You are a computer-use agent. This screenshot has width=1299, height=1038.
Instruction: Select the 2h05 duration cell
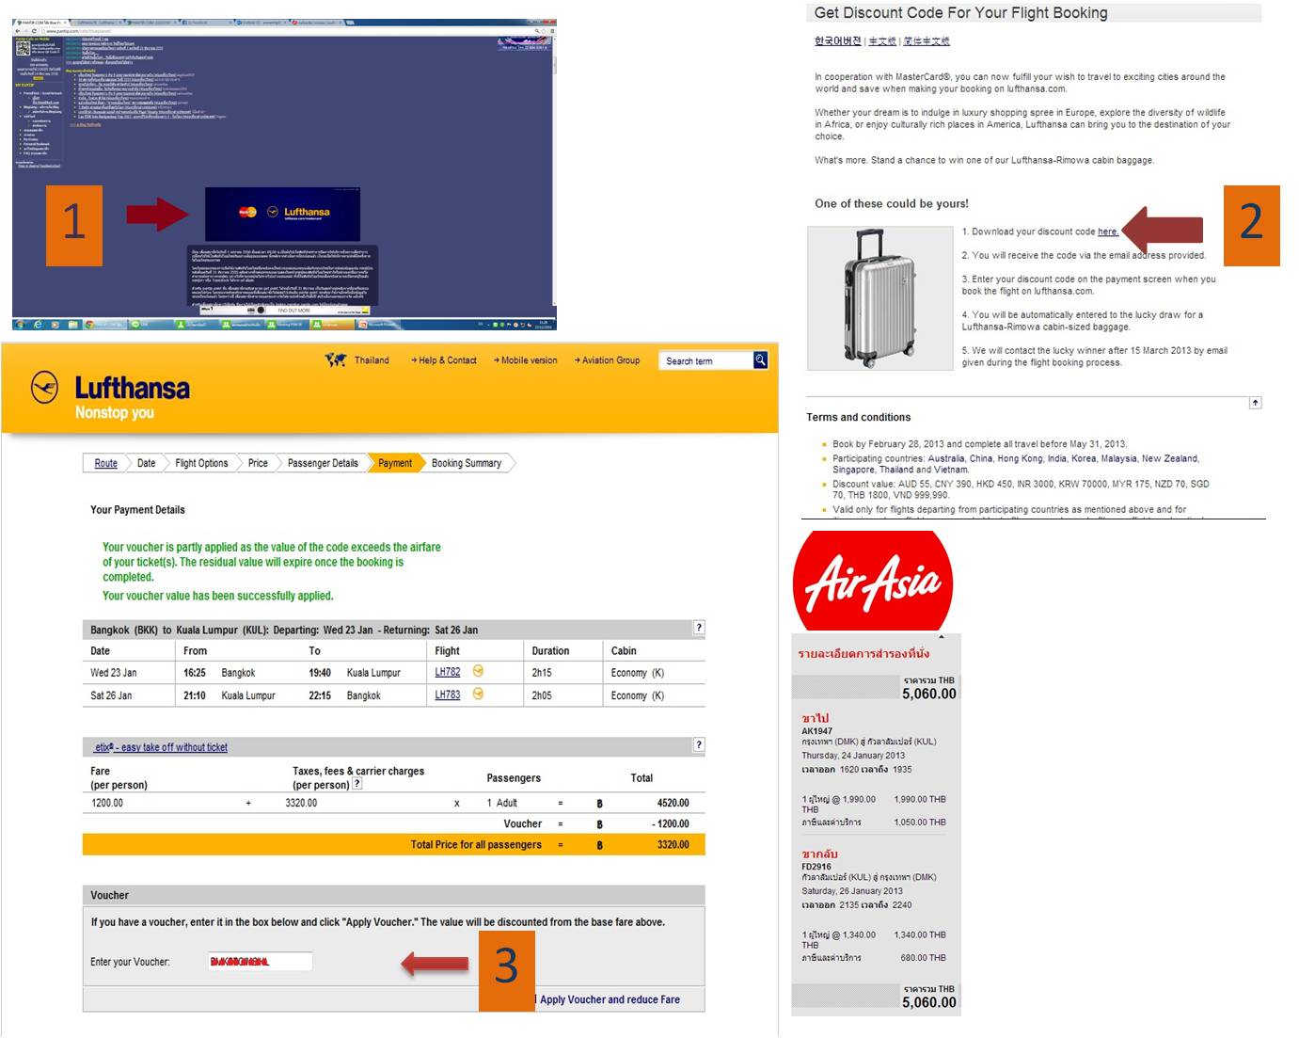[x=542, y=695]
